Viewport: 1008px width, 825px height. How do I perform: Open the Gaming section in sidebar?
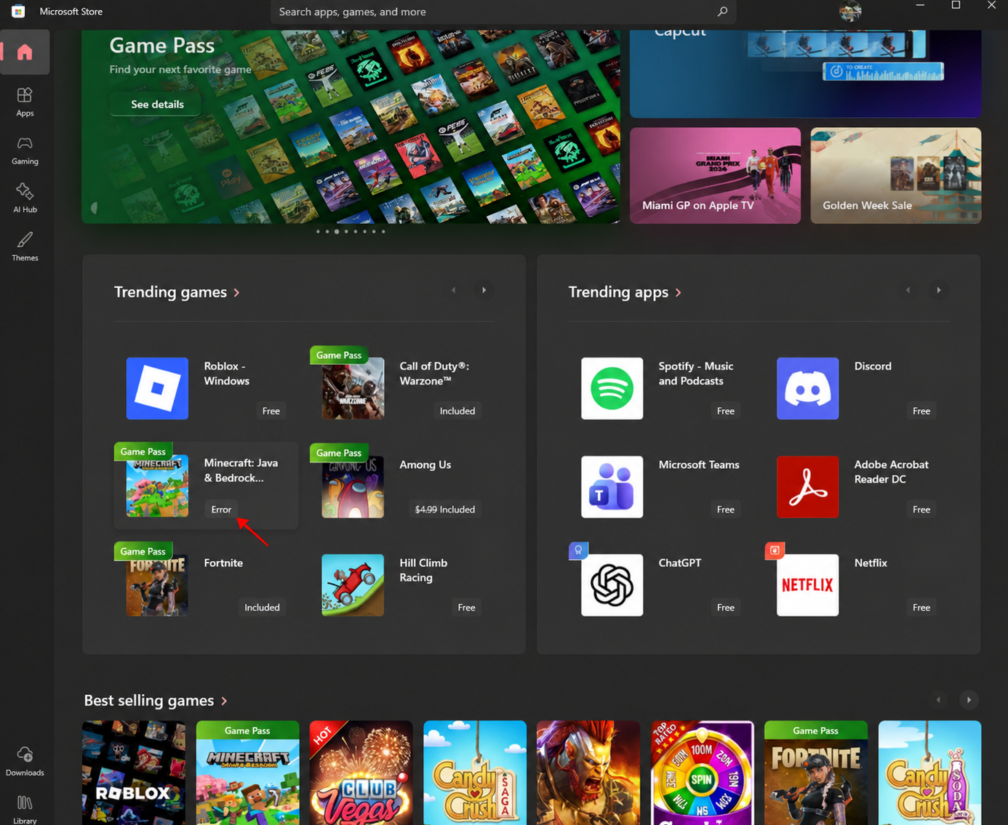click(x=25, y=150)
